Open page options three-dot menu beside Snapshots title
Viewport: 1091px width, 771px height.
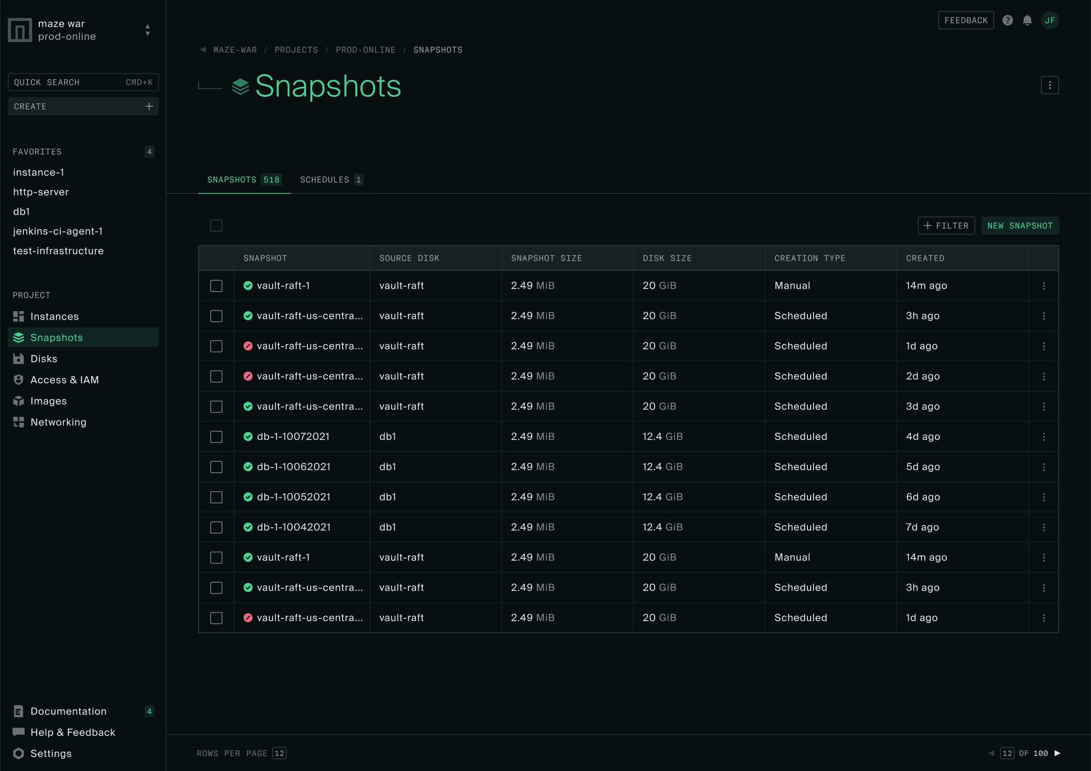(x=1049, y=85)
